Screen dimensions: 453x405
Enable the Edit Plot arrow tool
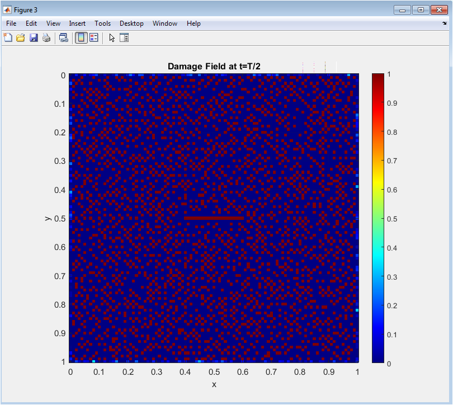point(112,38)
